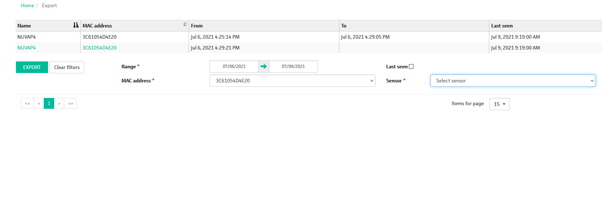602x223 pixels.
Task: Click the Items for page label
Action: click(x=468, y=103)
